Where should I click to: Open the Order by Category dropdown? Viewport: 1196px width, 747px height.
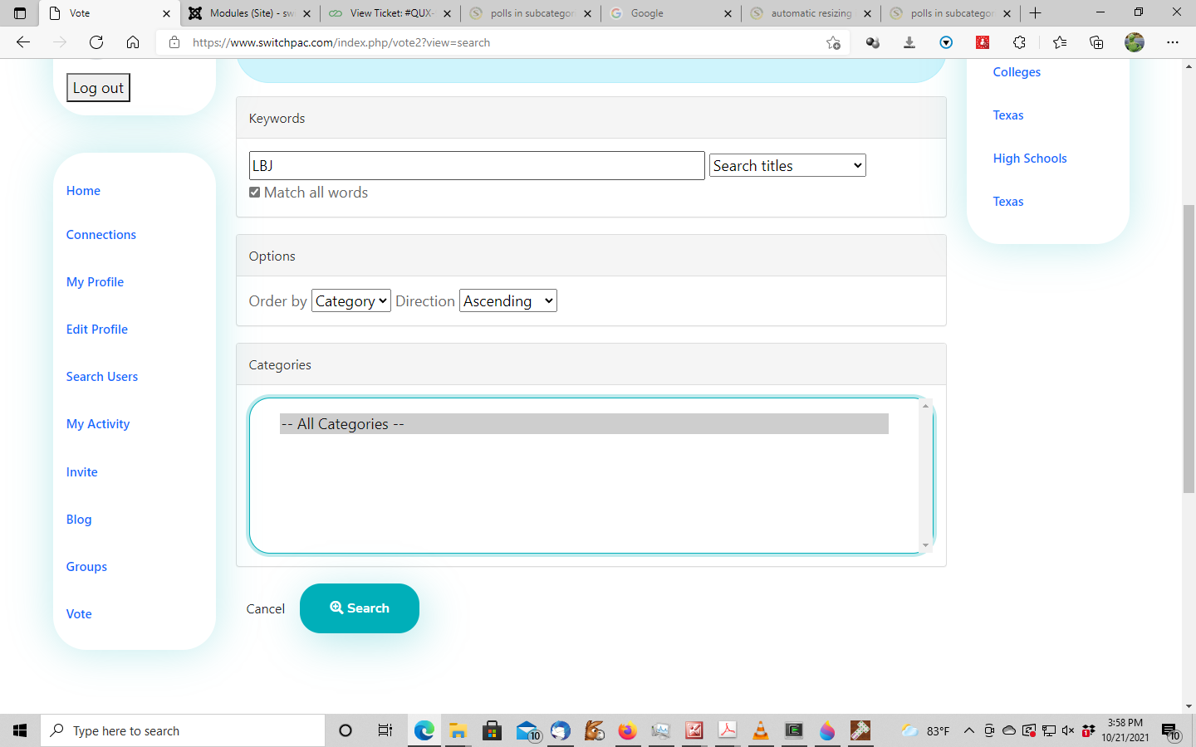(351, 301)
